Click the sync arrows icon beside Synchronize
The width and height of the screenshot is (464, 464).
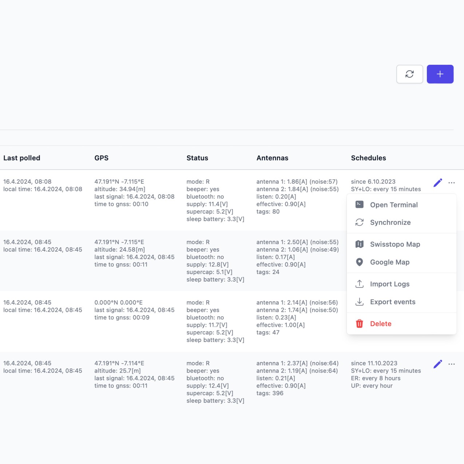360,222
